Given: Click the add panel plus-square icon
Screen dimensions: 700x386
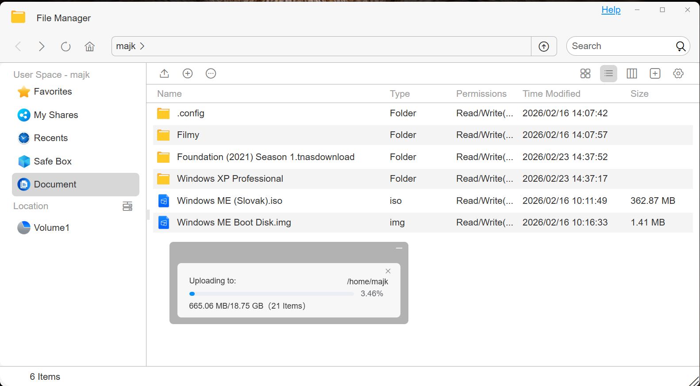Looking at the screenshot, I should [655, 73].
